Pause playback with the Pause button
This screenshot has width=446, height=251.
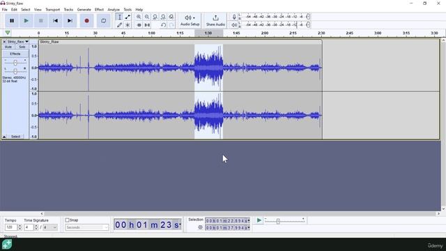click(x=12, y=21)
